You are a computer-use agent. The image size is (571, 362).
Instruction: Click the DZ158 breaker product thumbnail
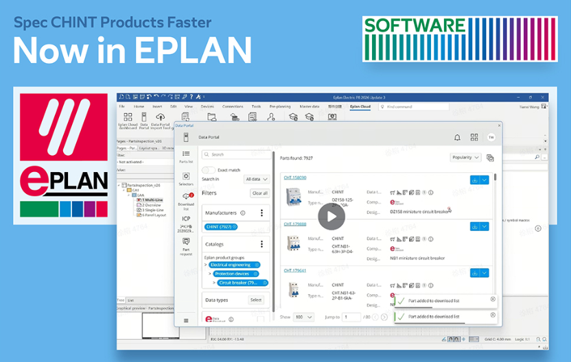click(294, 197)
